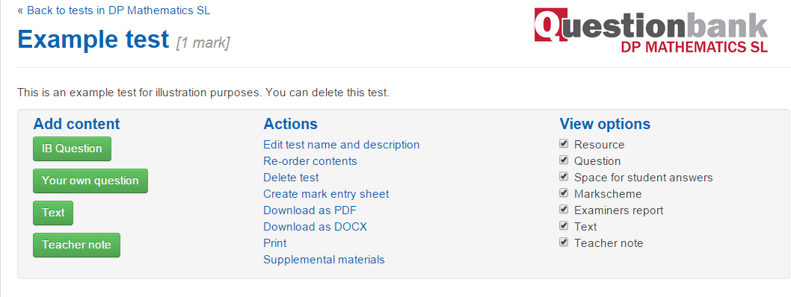Open Edit test name and description

pyautogui.click(x=342, y=145)
